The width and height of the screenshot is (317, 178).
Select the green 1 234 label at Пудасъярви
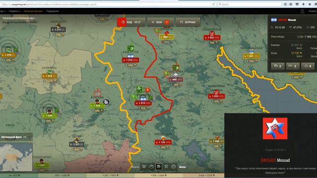pos(42,165)
